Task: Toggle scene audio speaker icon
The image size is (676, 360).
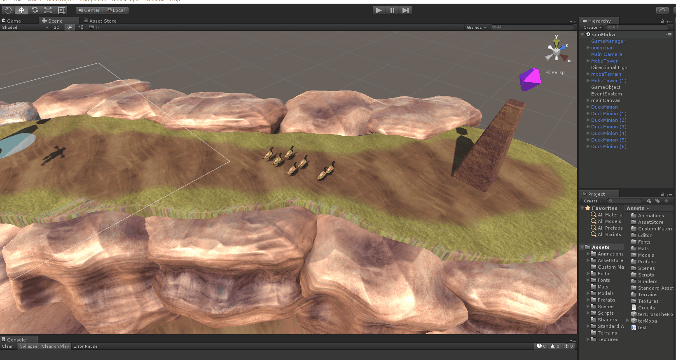Action: click(x=81, y=28)
